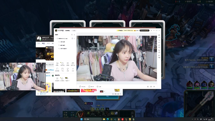Click the blue link at background window bottom
The image size is (215, 121).
43,94
